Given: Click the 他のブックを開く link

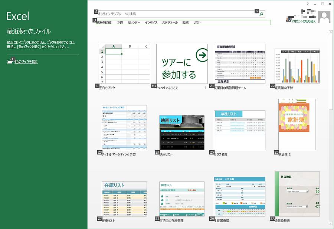Looking at the screenshot, I should pos(26,62).
